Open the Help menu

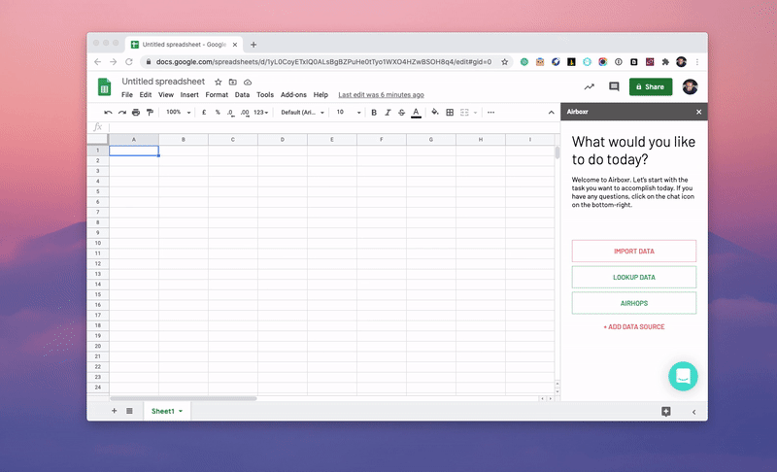pyautogui.click(x=321, y=94)
